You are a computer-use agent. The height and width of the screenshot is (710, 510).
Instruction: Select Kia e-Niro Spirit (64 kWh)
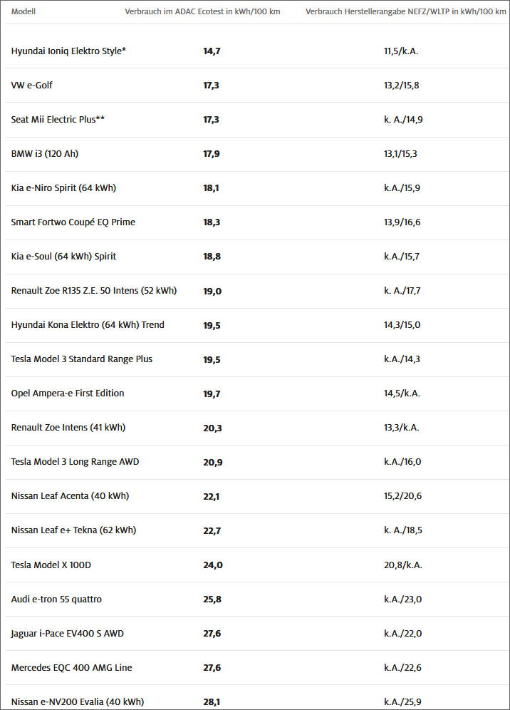point(63,188)
